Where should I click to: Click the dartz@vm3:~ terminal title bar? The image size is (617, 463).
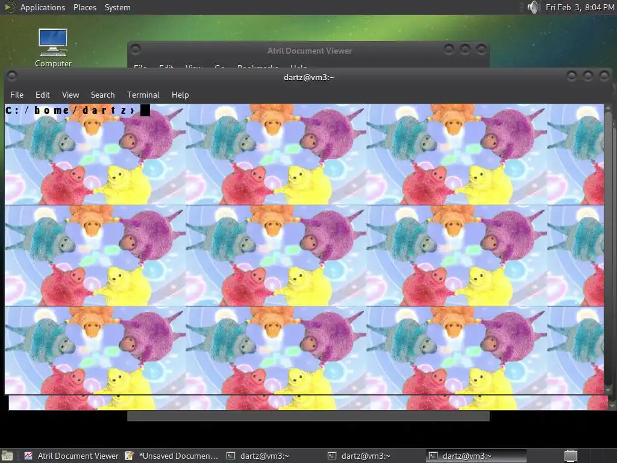309,77
